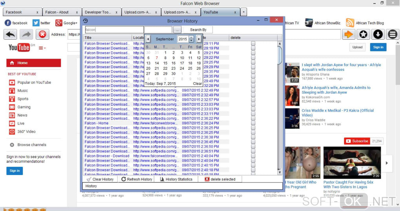Open Pastor Caught video link
The width and height of the screenshot is (400, 211).
[x=348, y=184]
